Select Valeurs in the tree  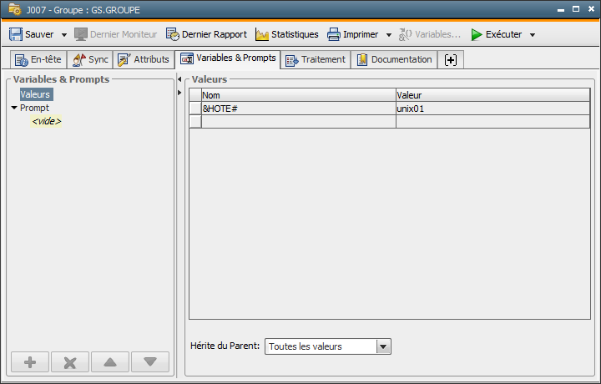click(x=36, y=95)
